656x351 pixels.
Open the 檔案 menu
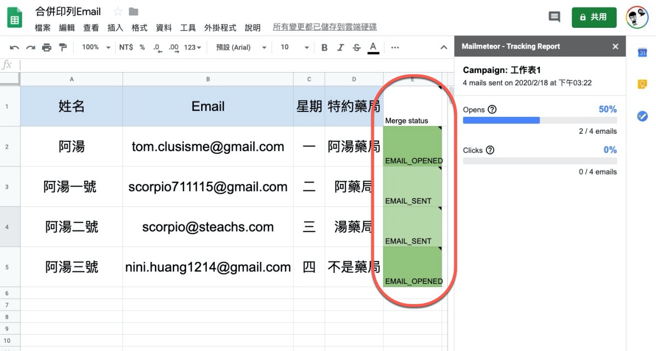pos(43,28)
